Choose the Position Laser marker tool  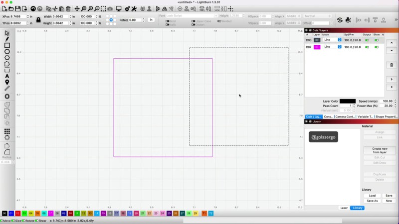pos(7,82)
